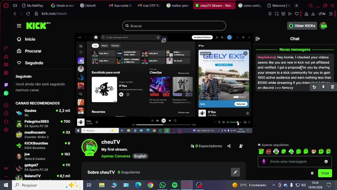
Task: Open Opera easy setup sliders icon
Action: [x=331, y=14]
